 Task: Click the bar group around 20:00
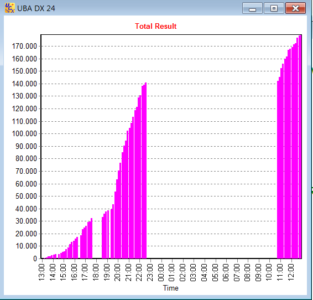(118, 210)
